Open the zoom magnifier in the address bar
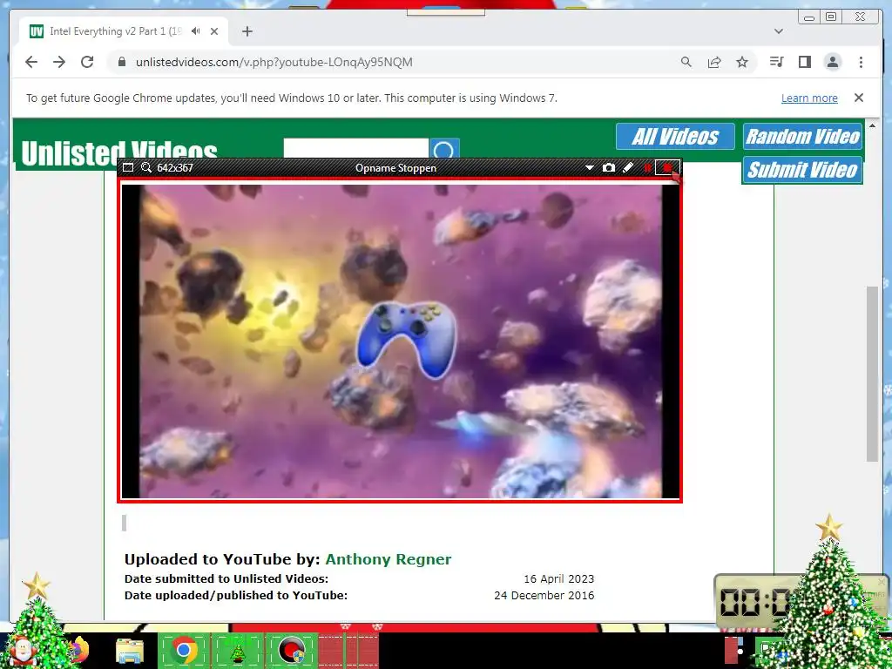The height and width of the screenshot is (669, 892). [686, 62]
